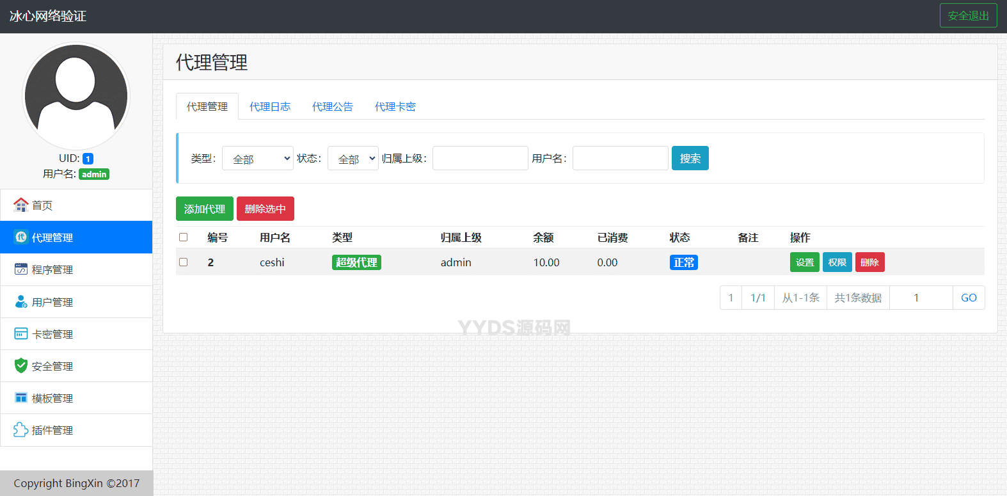Viewport: 1007px width, 496px height.
Task: Click the 归属上级 input field
Action: [480, 158]
